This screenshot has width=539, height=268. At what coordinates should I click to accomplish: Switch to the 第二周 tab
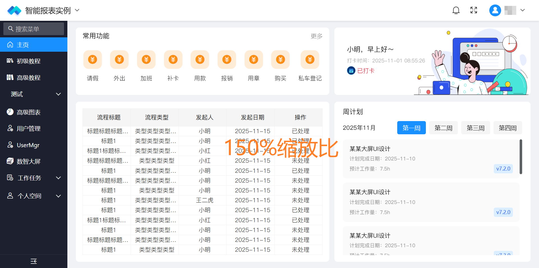coord(443,128)
